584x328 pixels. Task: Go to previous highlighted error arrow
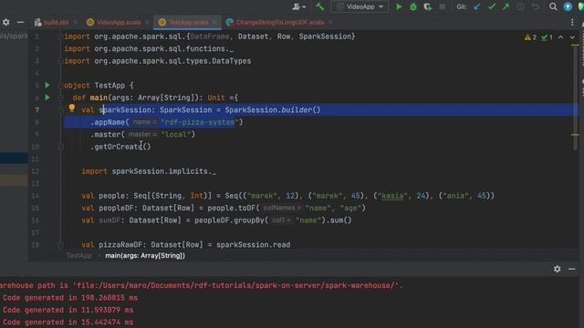point(560,37)
